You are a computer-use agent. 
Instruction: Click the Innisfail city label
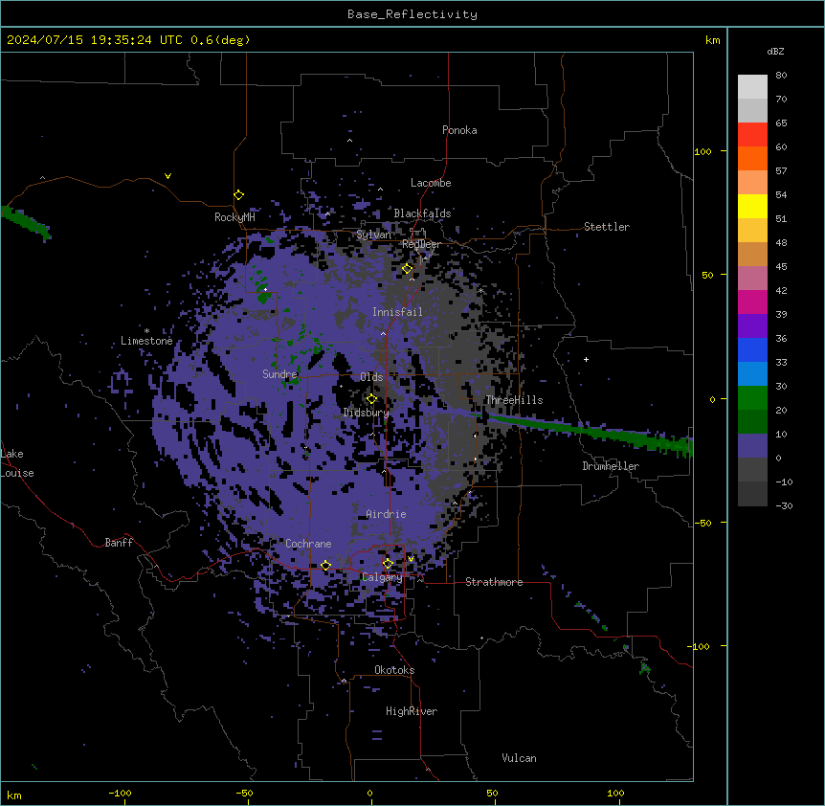pyautogui.click(x=397, y=312)
